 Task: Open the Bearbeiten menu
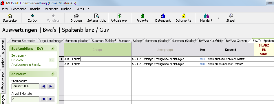pos(19,9)
